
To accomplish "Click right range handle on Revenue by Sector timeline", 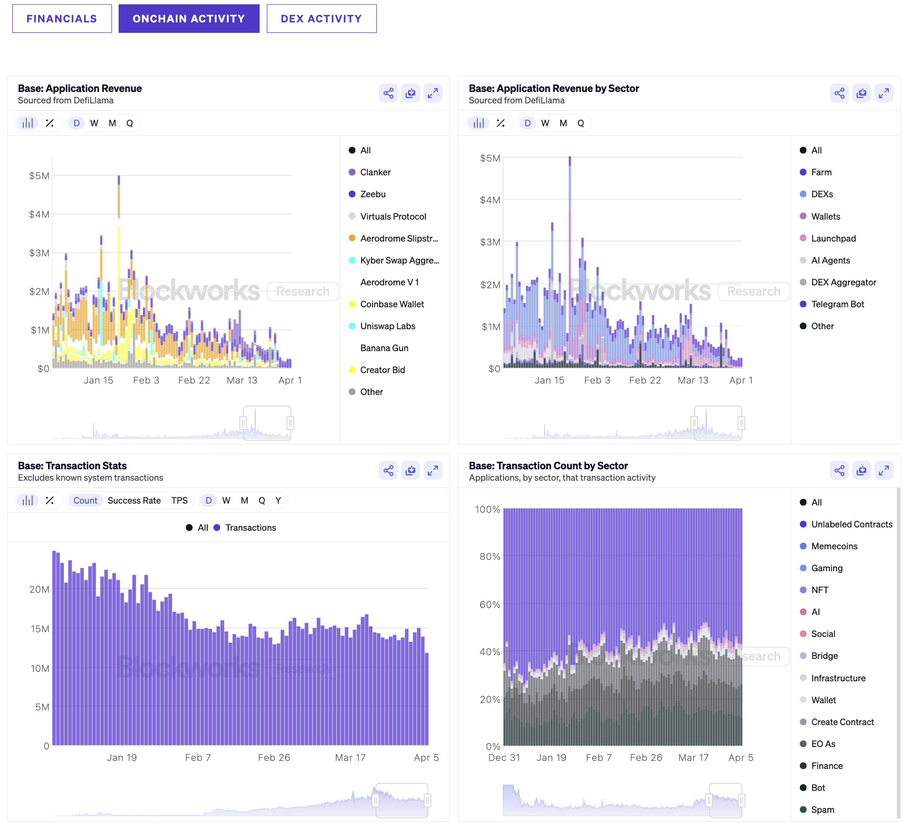I will 741,423.
